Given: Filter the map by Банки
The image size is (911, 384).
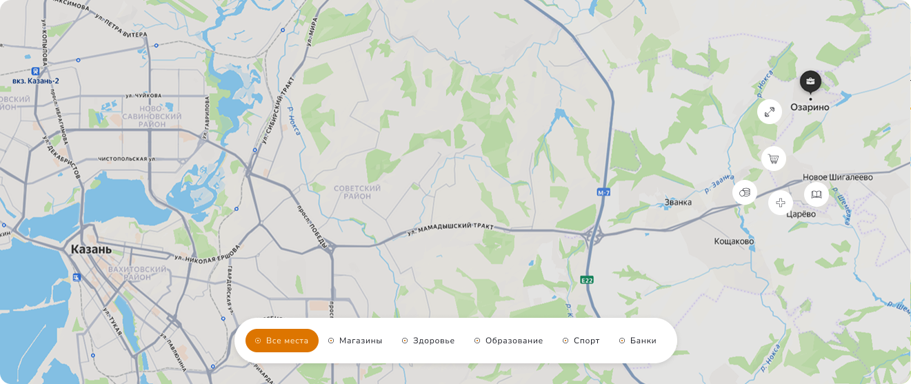Looking at the screenshot, I should click(638, 341).
